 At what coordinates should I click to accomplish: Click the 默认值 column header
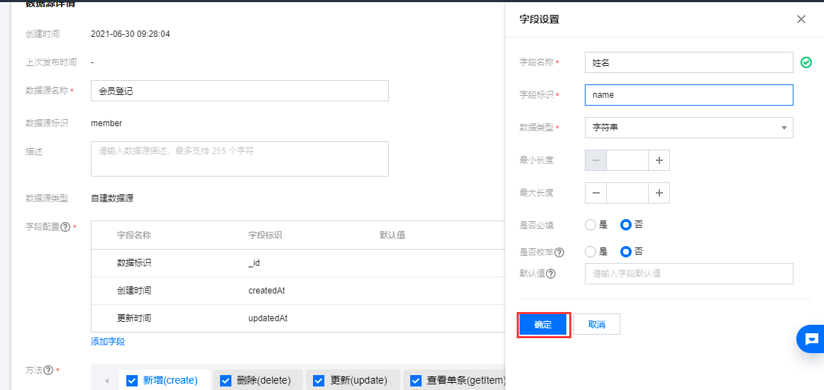(x=392, y=235)
